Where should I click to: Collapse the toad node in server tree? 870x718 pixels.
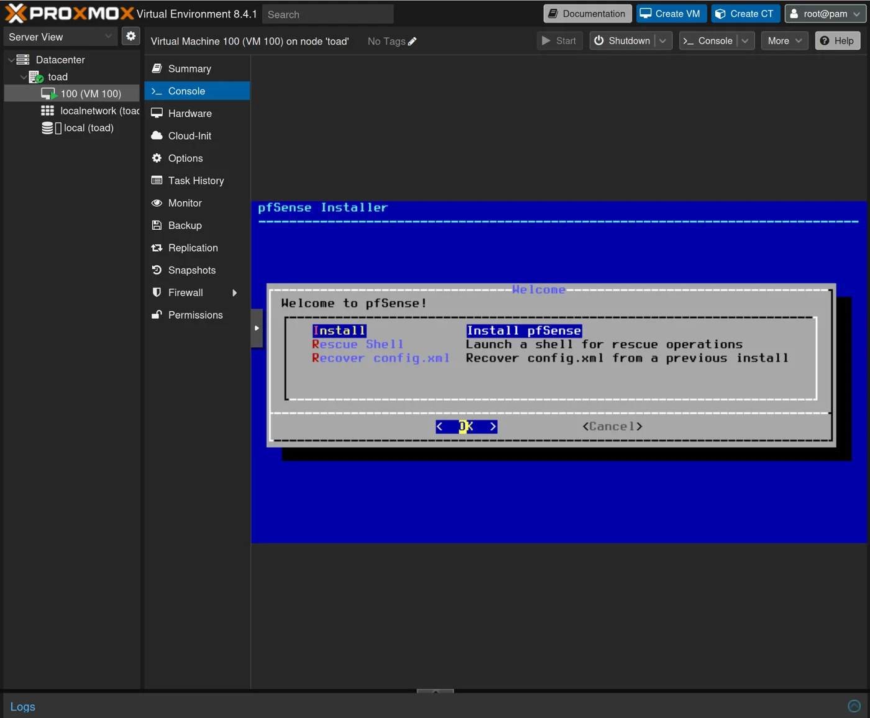point(24,76)
